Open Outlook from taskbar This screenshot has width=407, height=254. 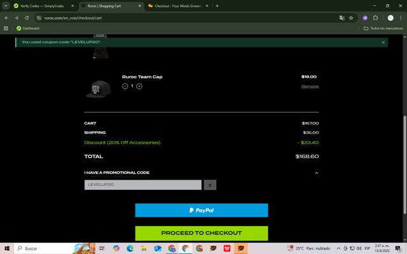[158, 248]
